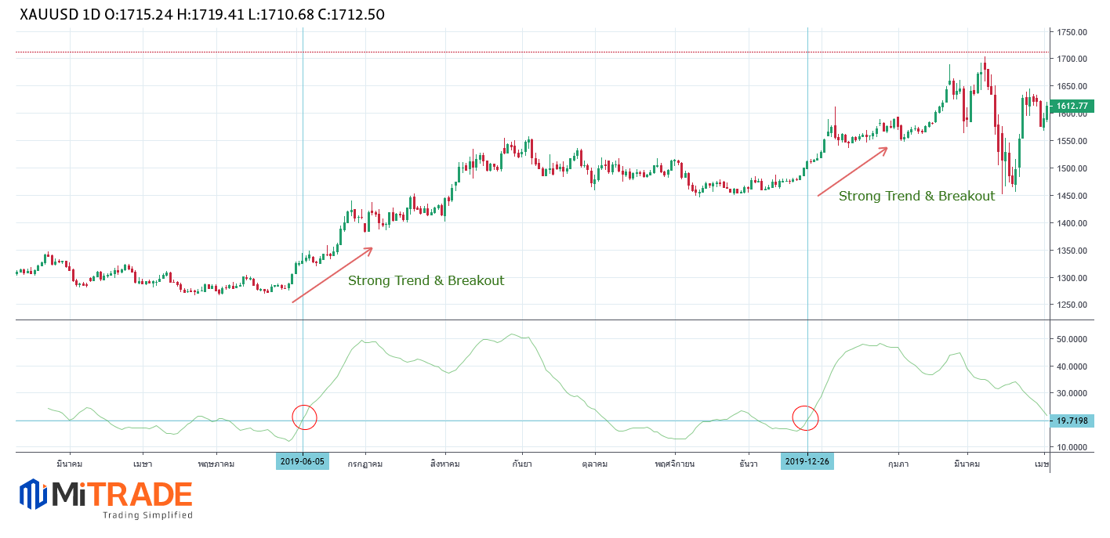Screen dimensions: 1110x538
Task: Select the red arrow right of the 2019-12-26 line
Action: (853, 171)
